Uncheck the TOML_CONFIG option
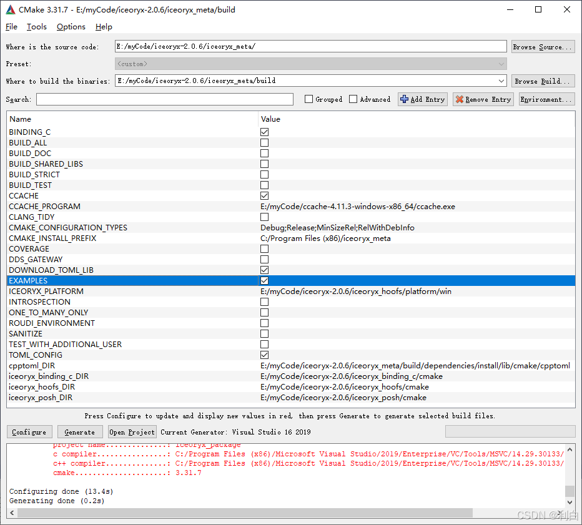Viewport: 582px width, 525px height. pos(264,355)
